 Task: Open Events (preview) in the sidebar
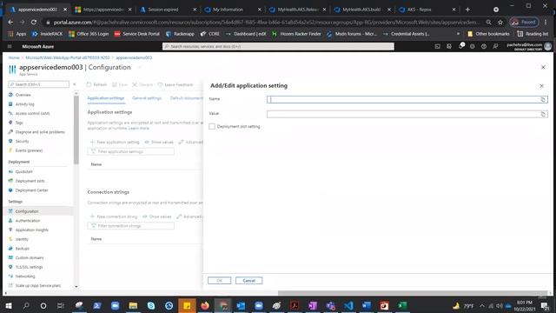[29, 150]
